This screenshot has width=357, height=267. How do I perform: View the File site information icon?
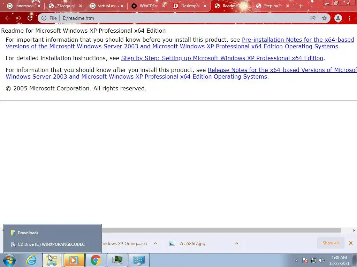point(44,18)
